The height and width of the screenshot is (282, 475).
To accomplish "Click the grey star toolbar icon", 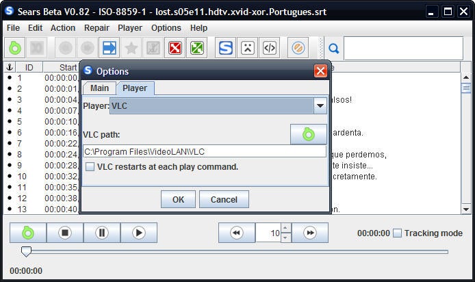I will click(131, 47).
